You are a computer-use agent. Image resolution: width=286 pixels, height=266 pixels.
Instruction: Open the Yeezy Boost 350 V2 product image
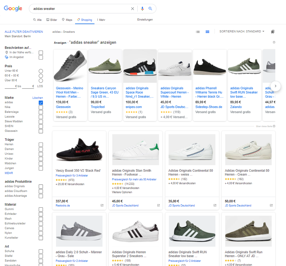click(x=79, y=150)
